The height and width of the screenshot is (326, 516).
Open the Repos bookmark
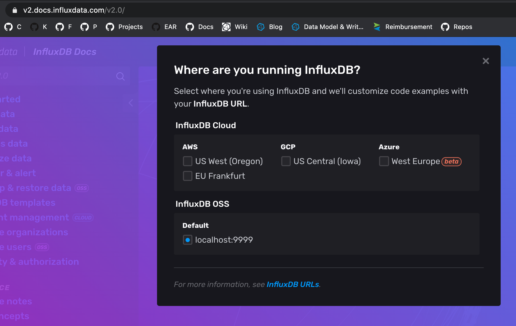point(457,27)
